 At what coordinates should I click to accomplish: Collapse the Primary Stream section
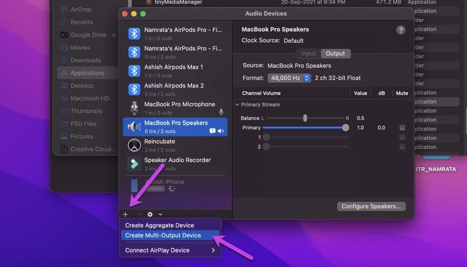(x=237, y=105)
